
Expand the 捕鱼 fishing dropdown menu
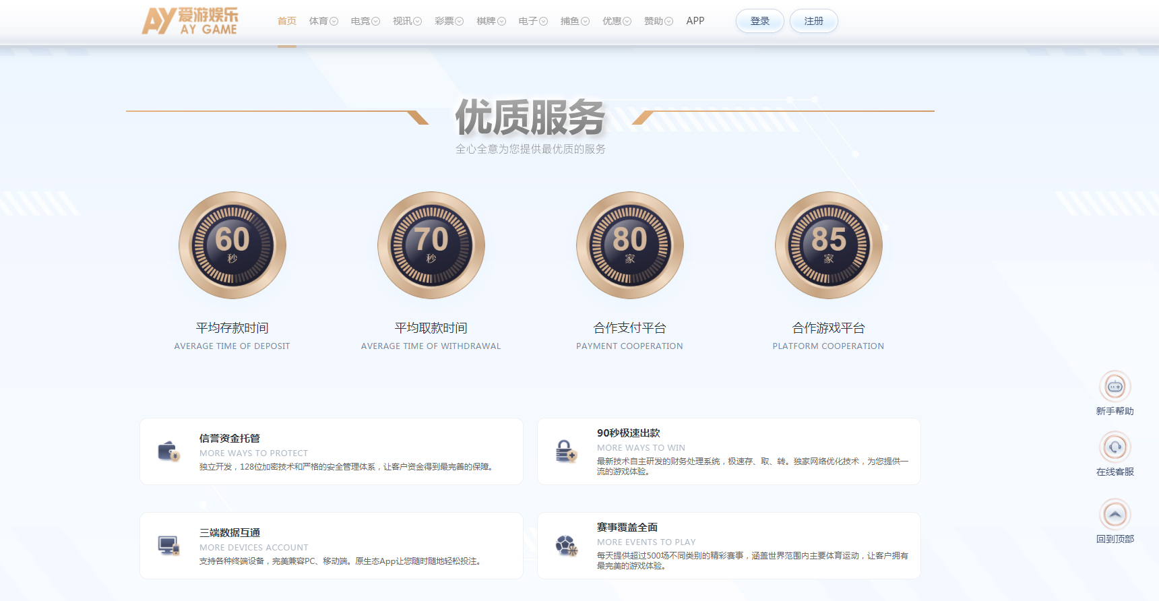(x=575, y=22)
